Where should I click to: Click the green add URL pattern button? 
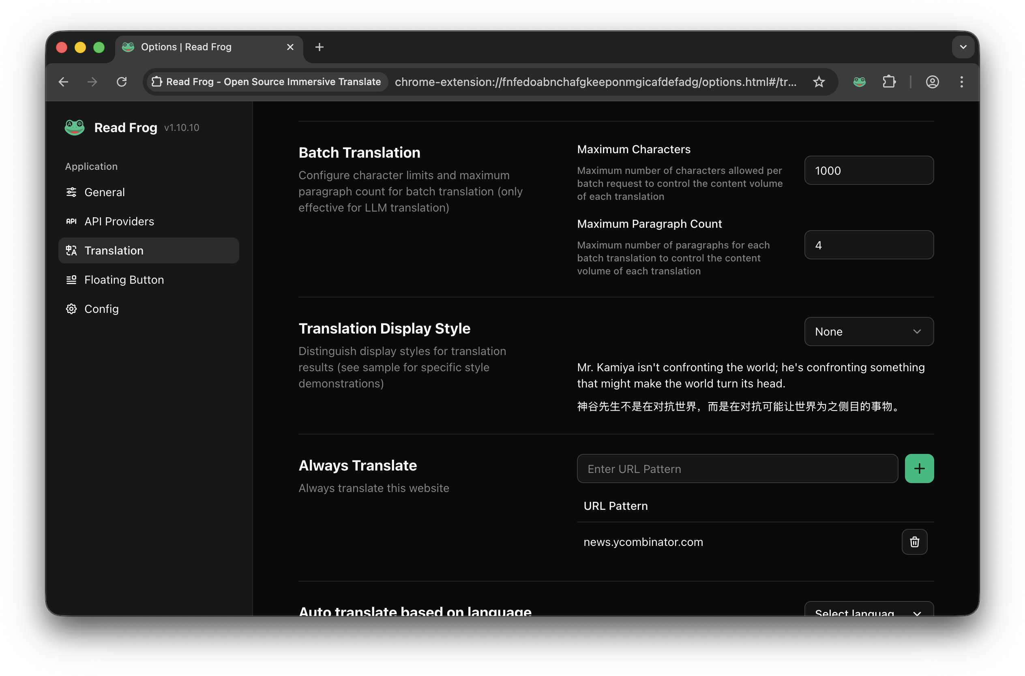919,468
